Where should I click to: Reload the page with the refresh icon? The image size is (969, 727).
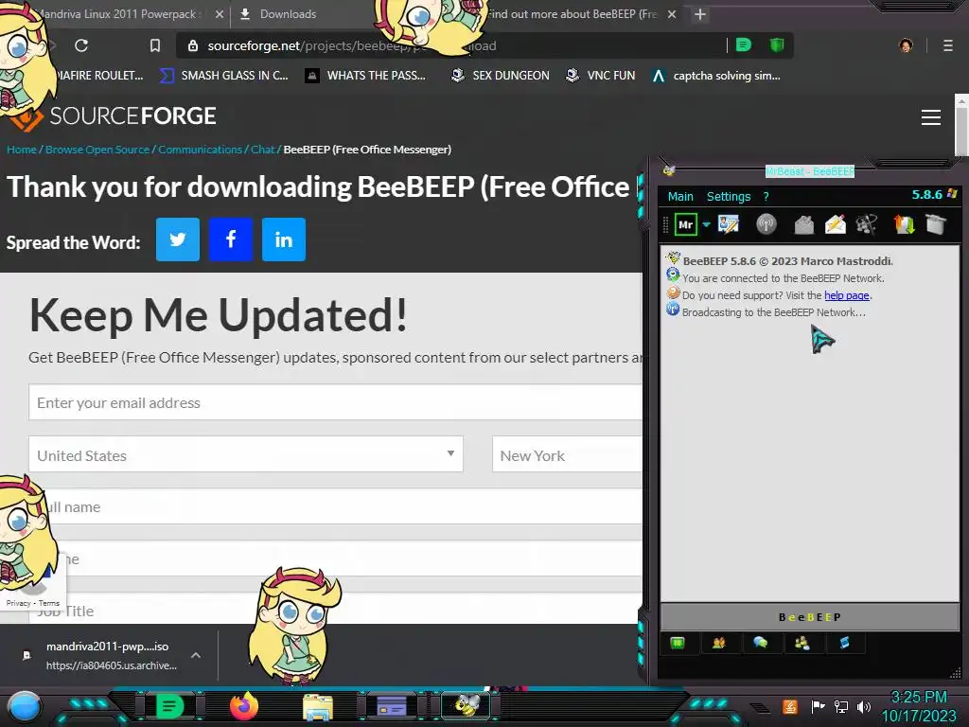pos(81,45)
